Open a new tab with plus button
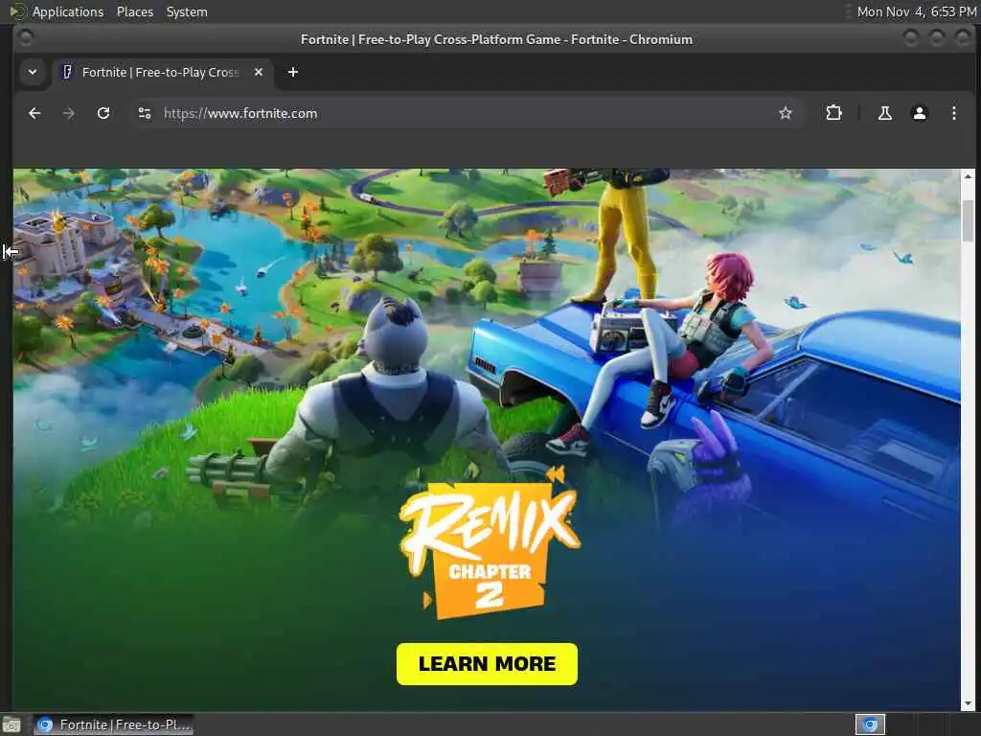This screenshot has width=981, height=736. pos(293,72)
